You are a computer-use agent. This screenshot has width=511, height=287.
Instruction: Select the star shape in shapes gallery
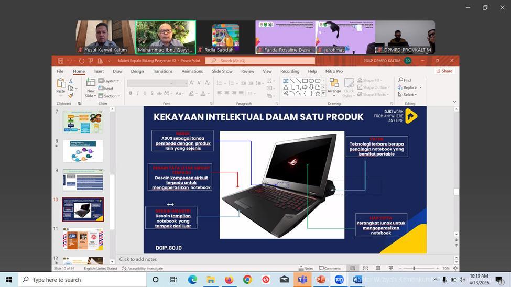coord(318,94)
